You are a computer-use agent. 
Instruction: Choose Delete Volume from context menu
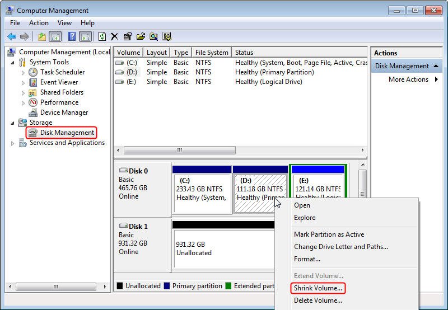[x=318, y=300]
